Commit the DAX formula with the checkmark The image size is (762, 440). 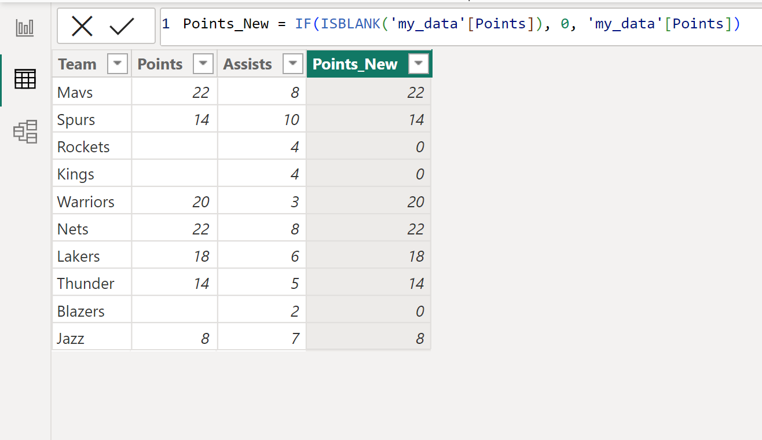[123, 25]
